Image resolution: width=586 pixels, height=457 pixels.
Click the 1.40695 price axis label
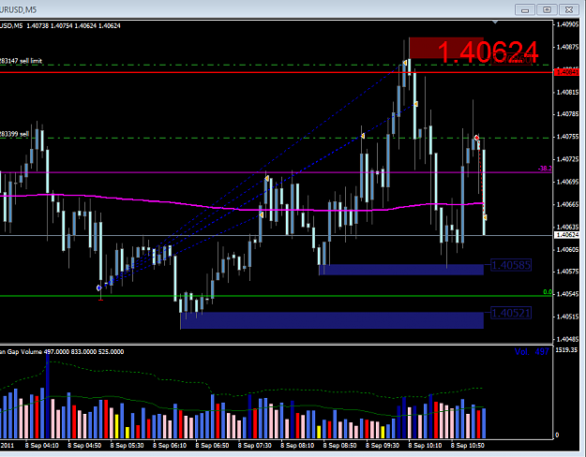point(567,182)
